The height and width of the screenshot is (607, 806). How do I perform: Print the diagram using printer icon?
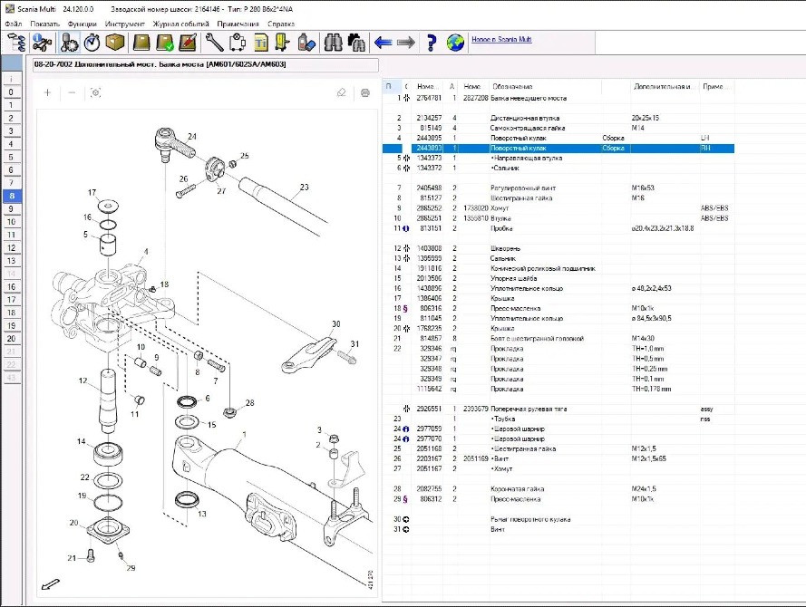point(365,92)
